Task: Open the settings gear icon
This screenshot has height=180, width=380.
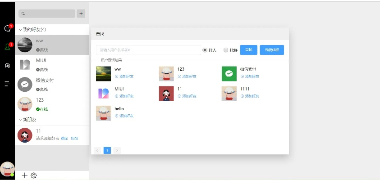Action: [34, 175]
